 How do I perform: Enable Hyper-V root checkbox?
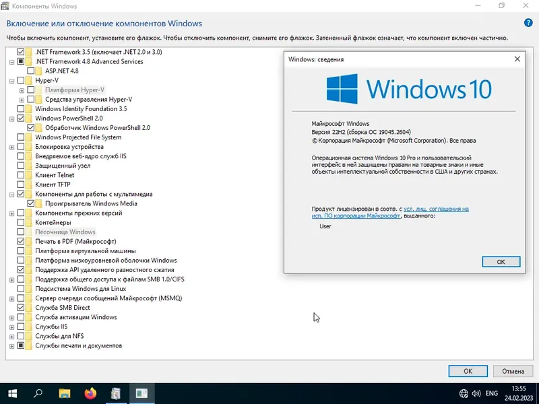tap(21, 80)
